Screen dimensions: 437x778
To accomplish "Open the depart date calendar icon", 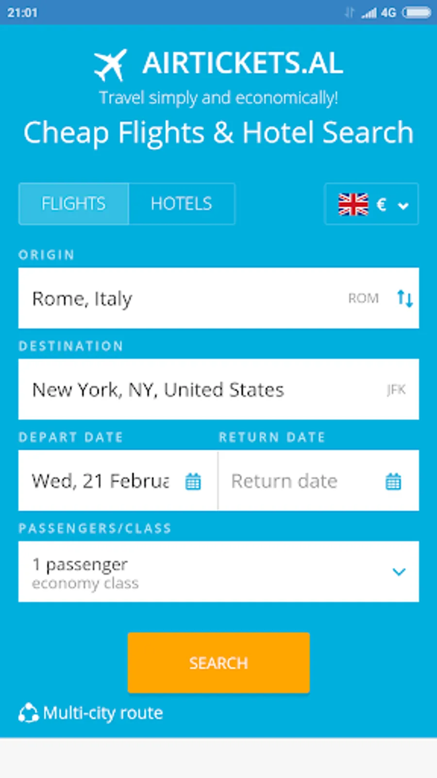I will [193, 481].
